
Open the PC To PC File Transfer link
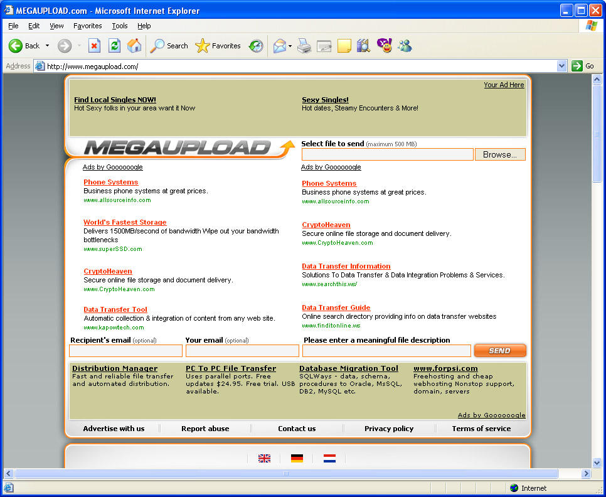click(x=231, y=368)
